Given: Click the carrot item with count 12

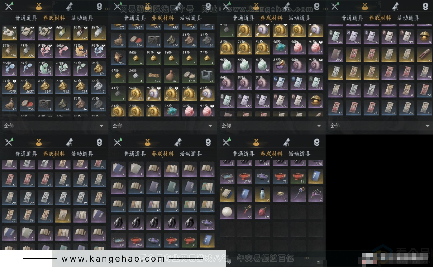Looking at the screenshot, I should coord(245,212).
